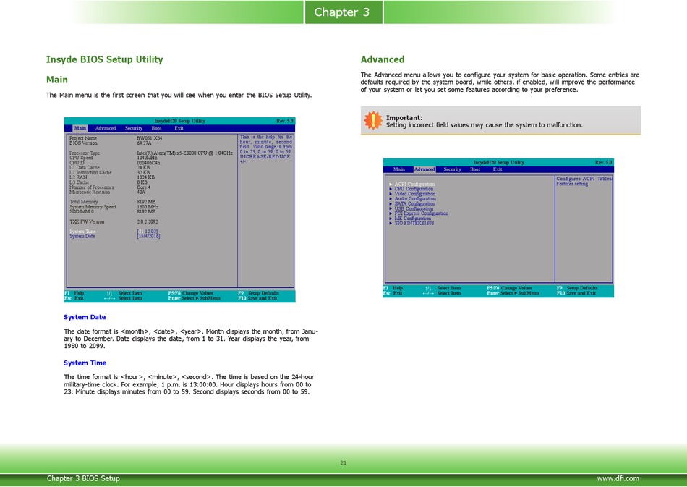Click highlighted Advanced tab in the ACPI list screenshot
The width and height of the screenshot is (687, 487).
pos(424,169)
